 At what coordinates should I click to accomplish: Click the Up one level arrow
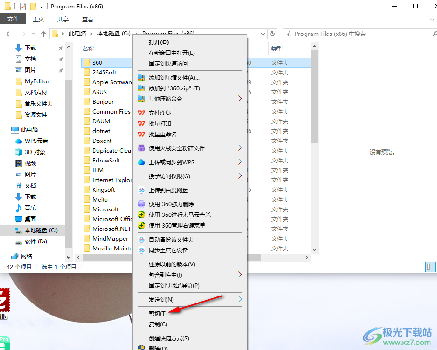pos(43,34)
